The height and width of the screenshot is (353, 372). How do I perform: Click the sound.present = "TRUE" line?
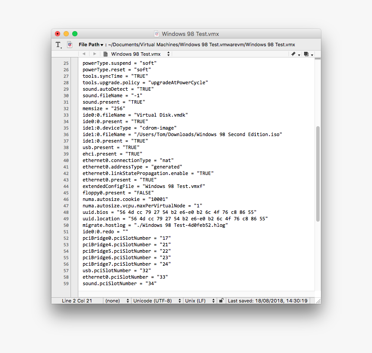114,102
